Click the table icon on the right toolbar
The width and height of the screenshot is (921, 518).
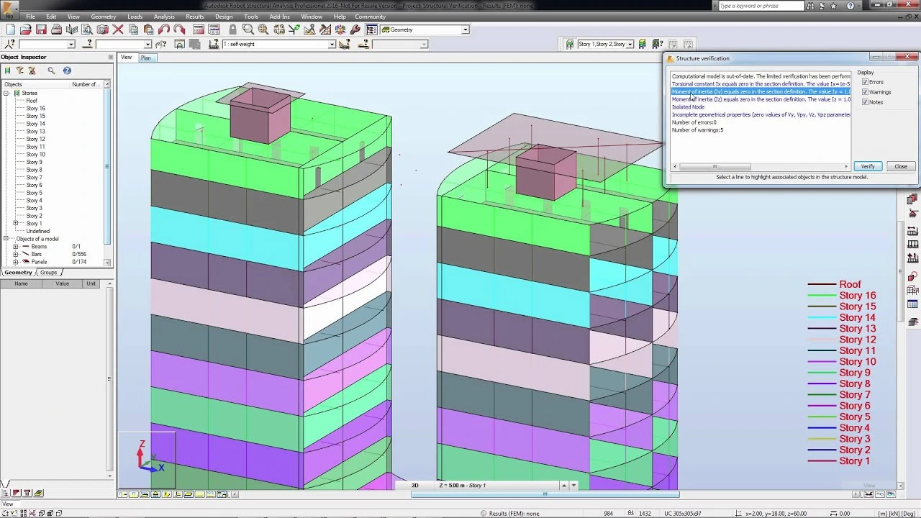[912, 304]
